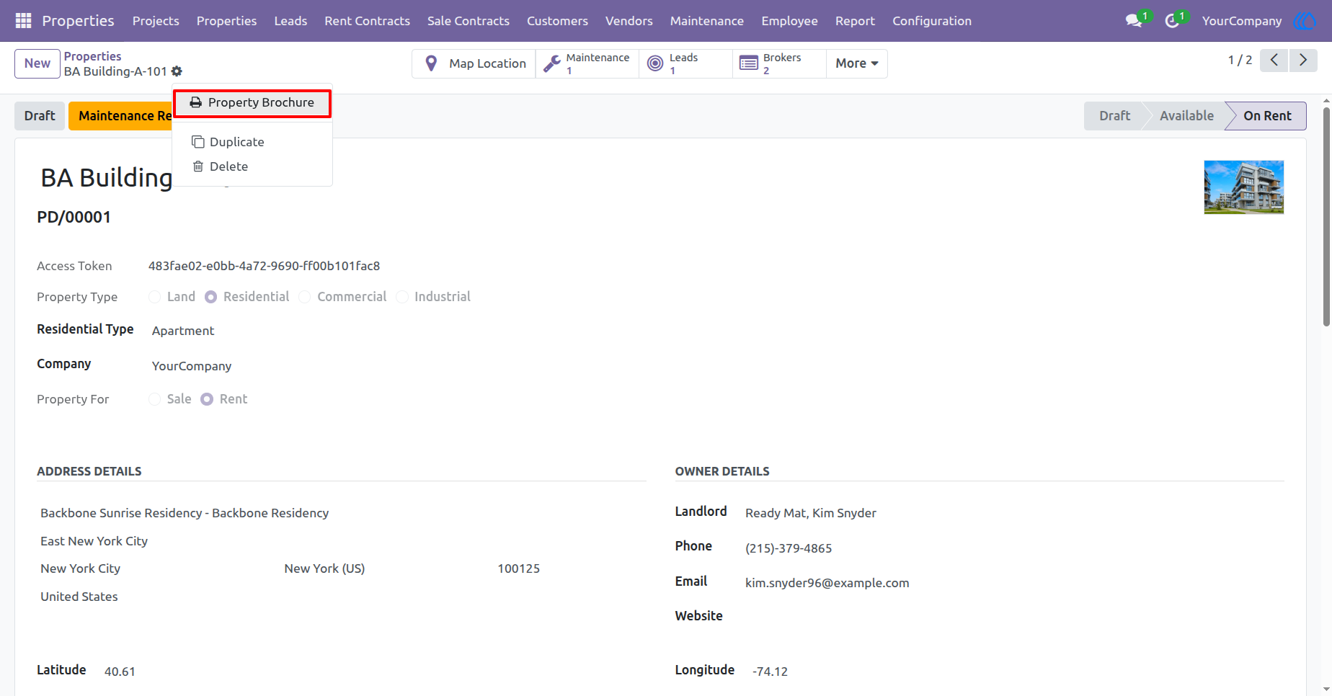Set status to Available
The width and height of the screenshot is (1332, 696).
click(x=1186, y=116)
